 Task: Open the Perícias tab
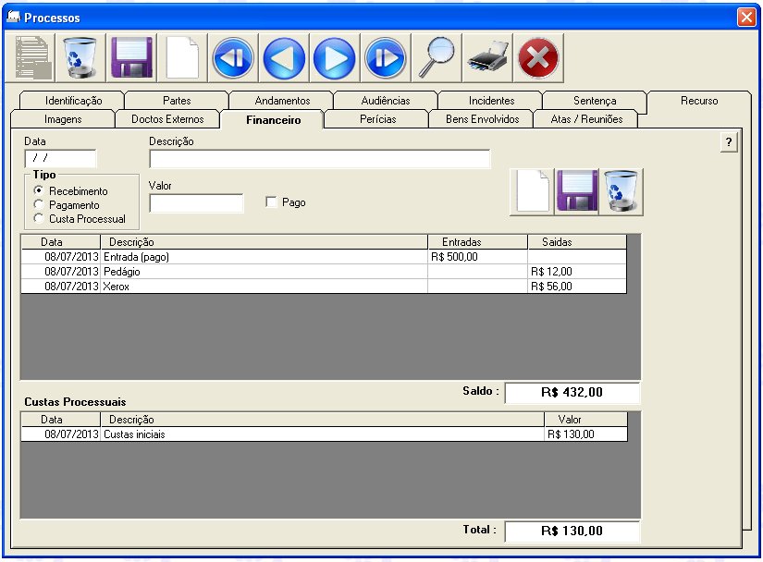377,119
